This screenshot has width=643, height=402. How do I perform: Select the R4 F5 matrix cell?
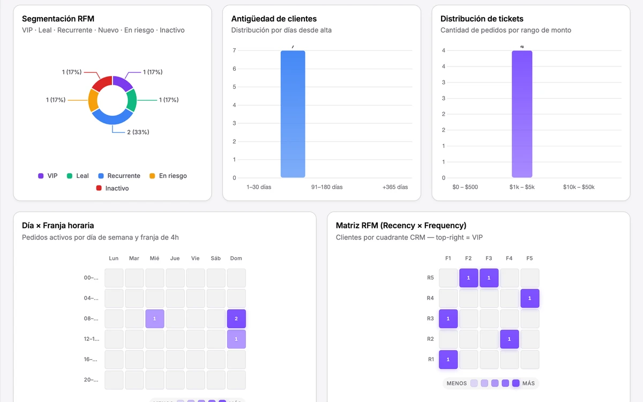click(529, 298)
